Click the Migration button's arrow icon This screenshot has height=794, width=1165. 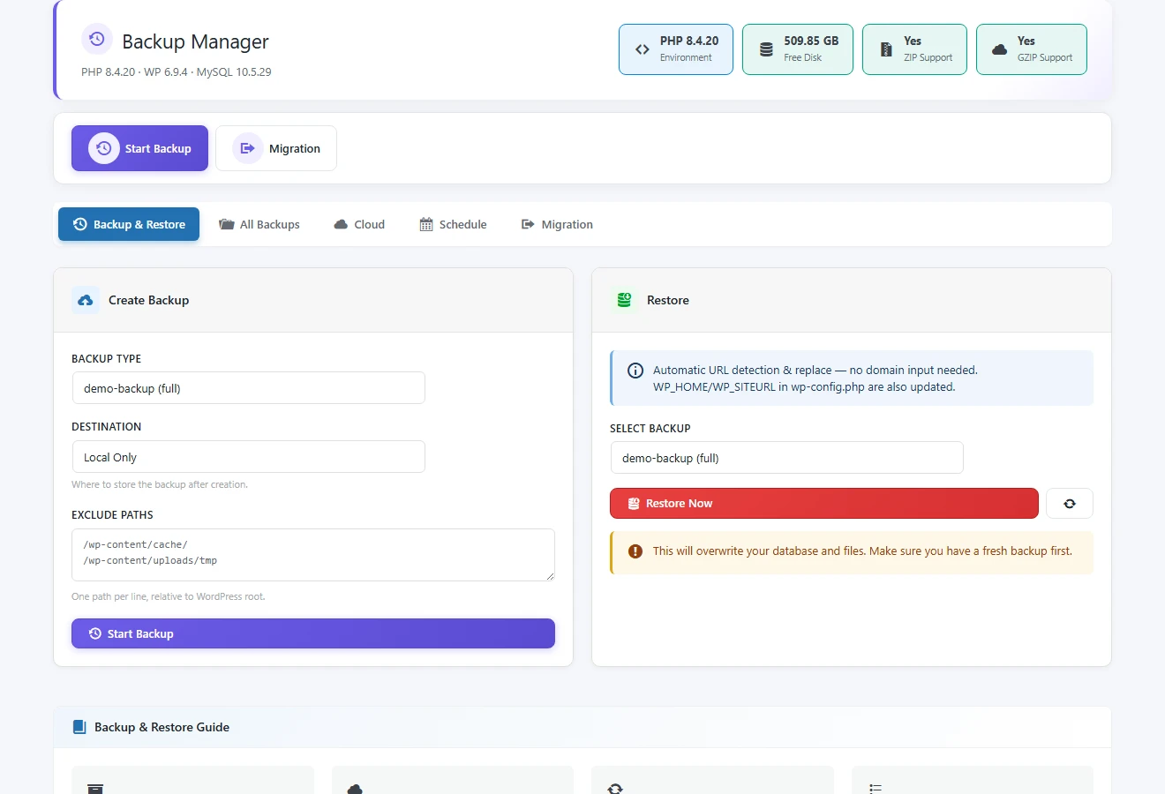pyautogui.click(x=248, y=148)
